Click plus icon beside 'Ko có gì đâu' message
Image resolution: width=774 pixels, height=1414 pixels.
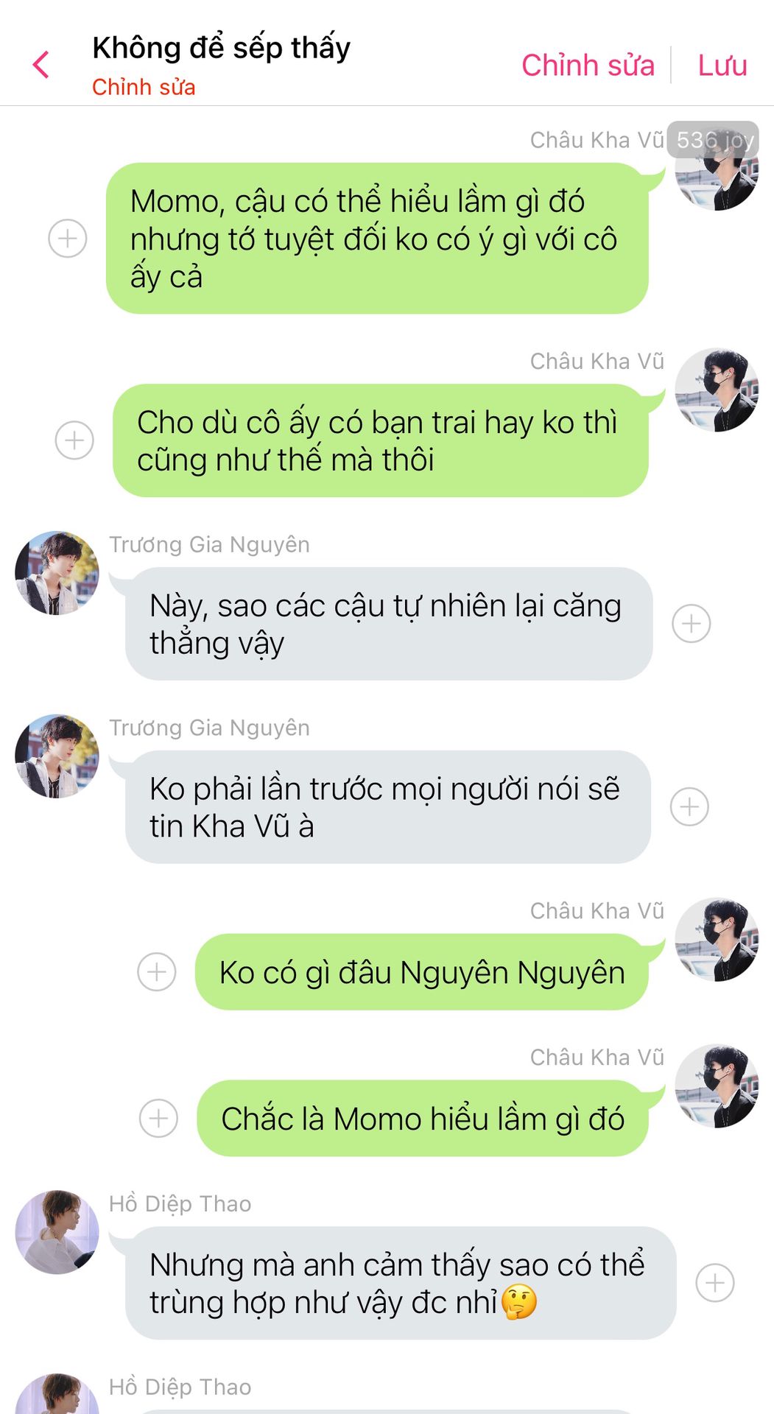tap(157, 972)
